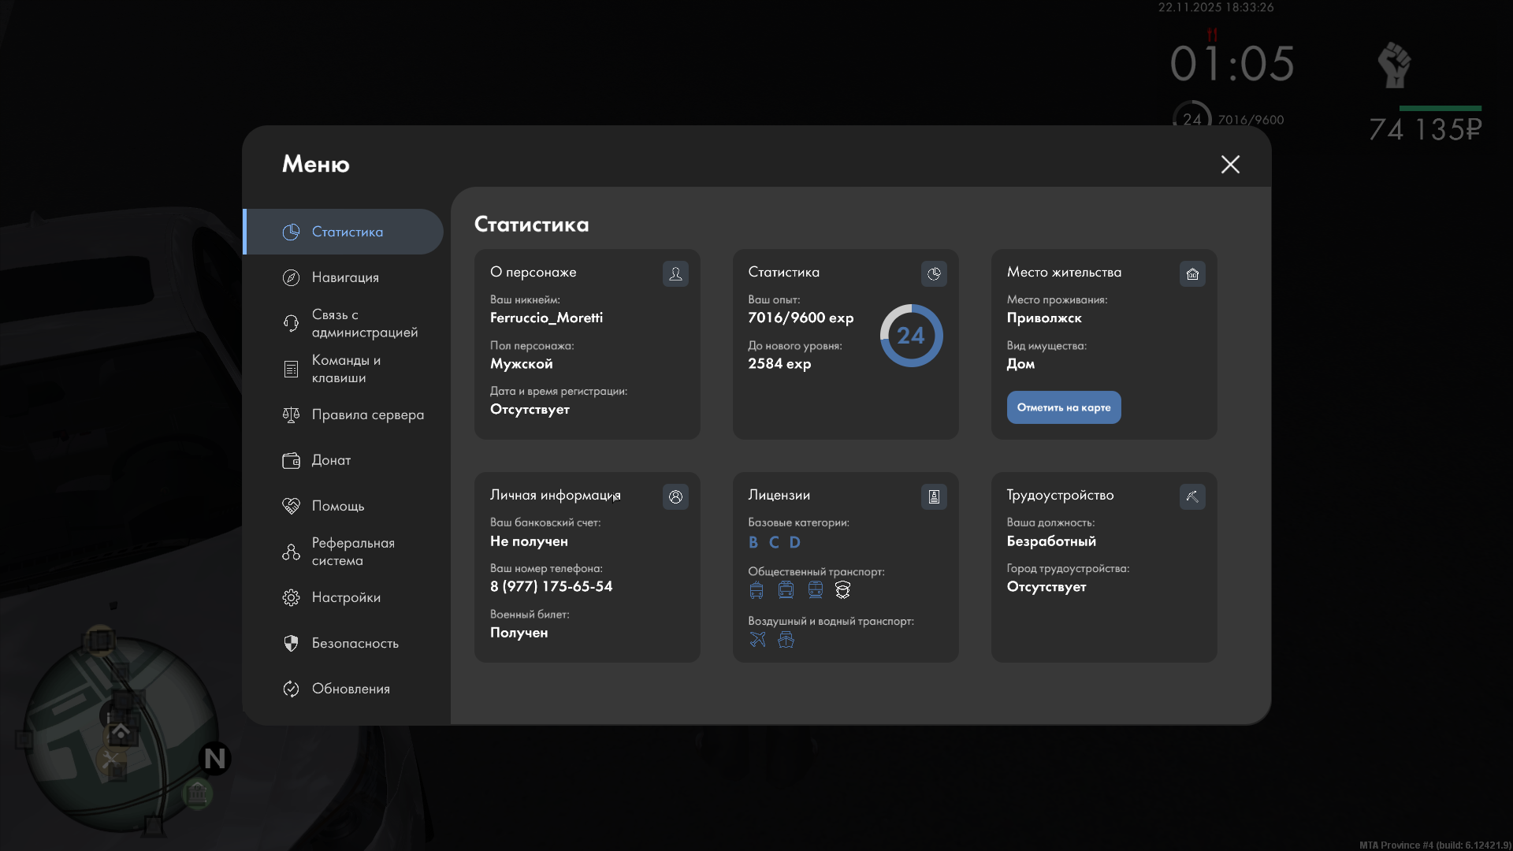This screenshot has height=851, width=1513.
Task: Go to Команды и клавиши section
Action: click(x=345, y=369)
